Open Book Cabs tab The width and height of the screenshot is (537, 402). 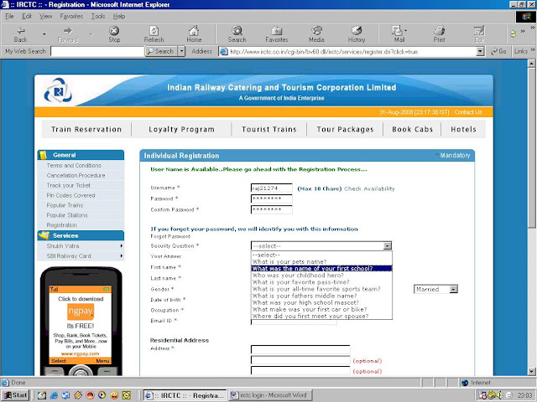[412, 129]
